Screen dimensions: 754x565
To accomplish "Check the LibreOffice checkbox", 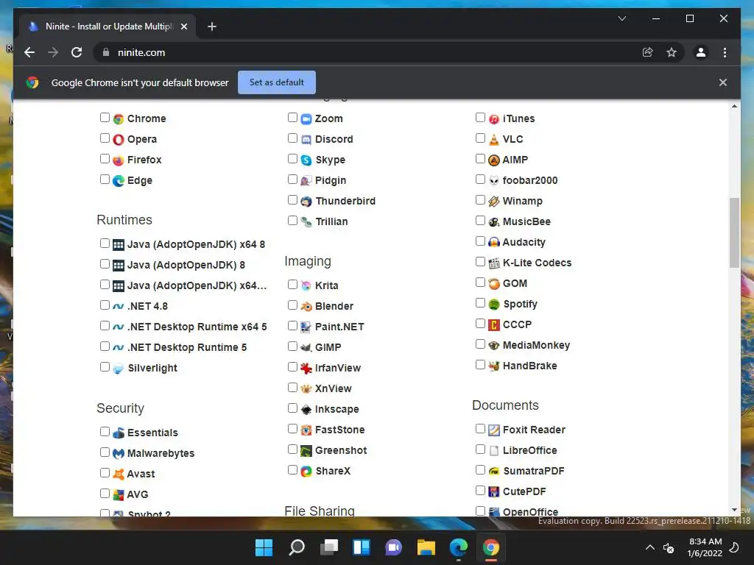I will [480, 449].
